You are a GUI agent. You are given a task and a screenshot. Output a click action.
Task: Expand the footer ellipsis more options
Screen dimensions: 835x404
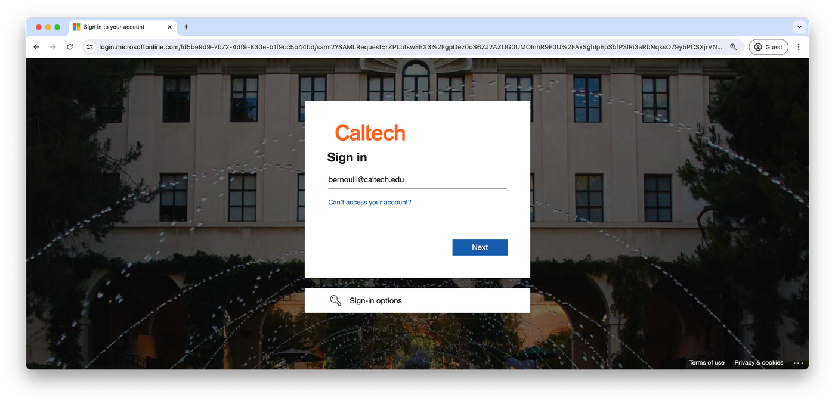pyautogui.click(x=798, y=363)
